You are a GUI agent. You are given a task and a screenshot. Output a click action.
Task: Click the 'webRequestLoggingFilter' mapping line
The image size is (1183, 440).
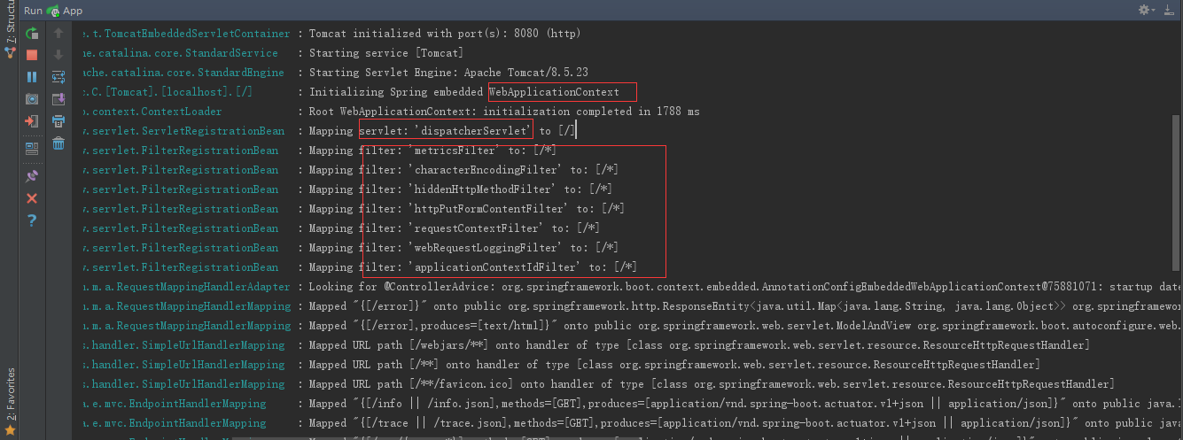tap(463, 248)
